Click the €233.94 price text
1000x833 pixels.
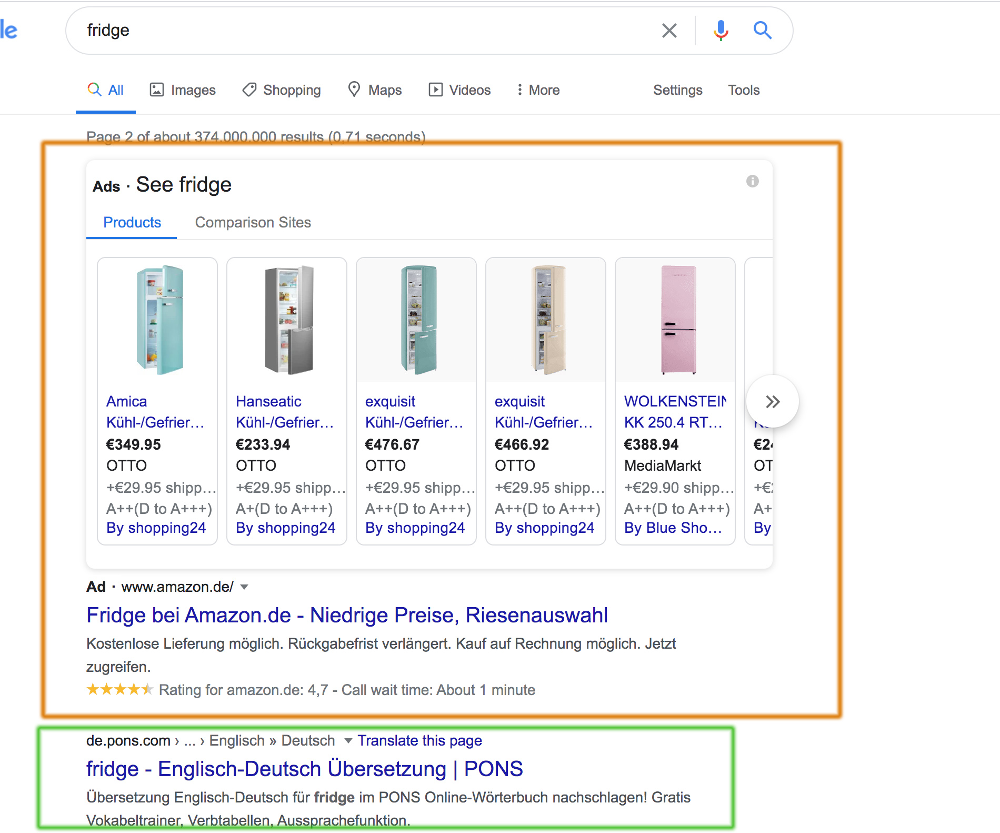[263, 445]
